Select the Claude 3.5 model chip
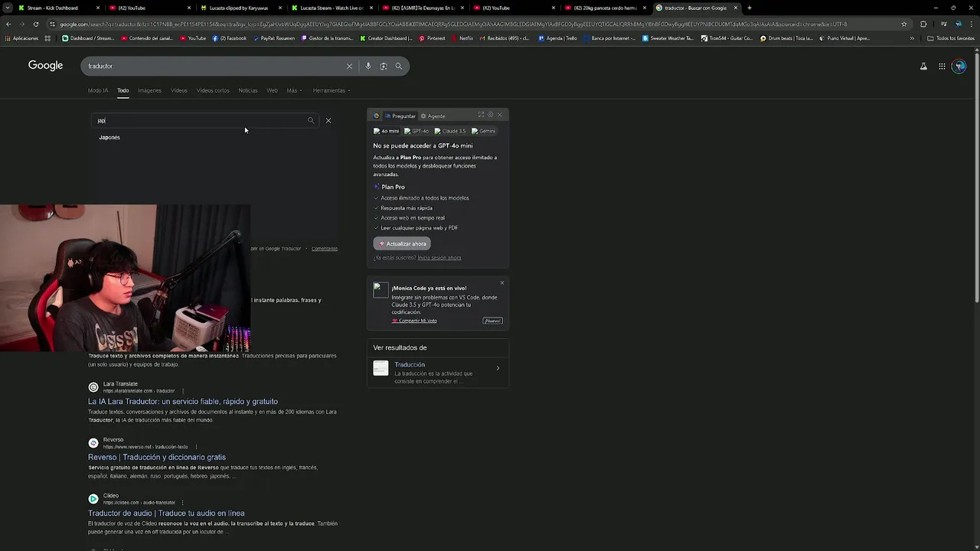Viewport: 980px width, 551px height. coord(450,131)
